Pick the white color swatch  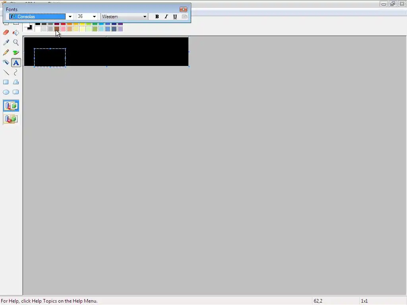(38, 29)
